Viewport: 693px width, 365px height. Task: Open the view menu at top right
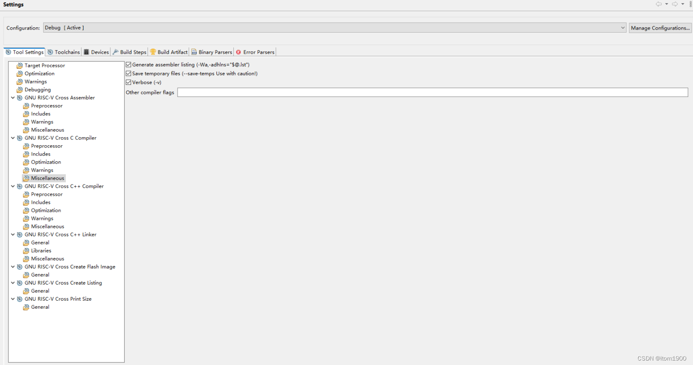tap(691, 4)
